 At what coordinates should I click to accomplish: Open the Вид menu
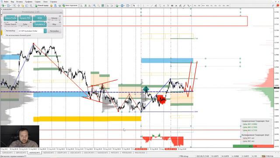pyautogui.click(x=12, y=2)
